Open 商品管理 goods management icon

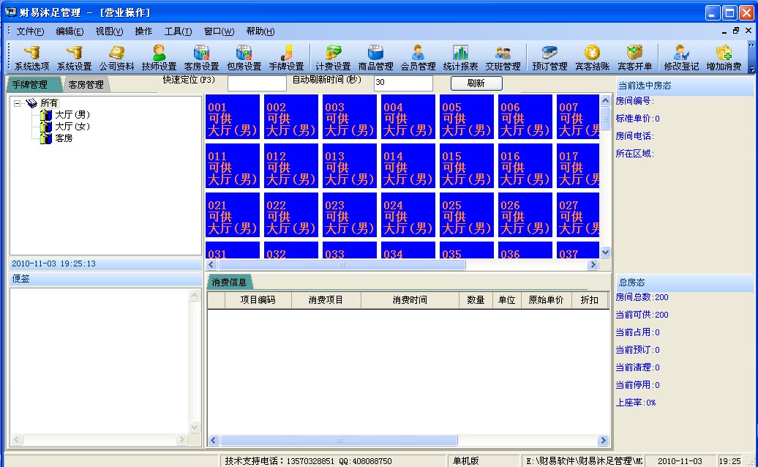pos(375,58)
